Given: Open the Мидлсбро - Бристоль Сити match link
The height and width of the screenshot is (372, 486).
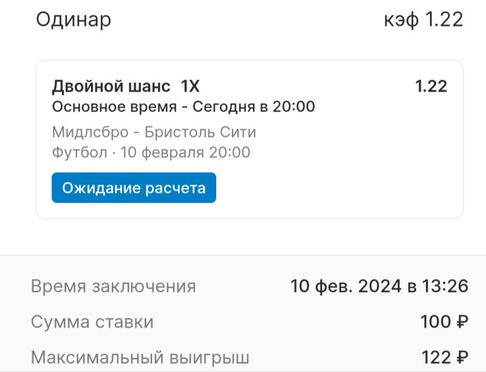Looking at the screenshot, I should (154, 132).
